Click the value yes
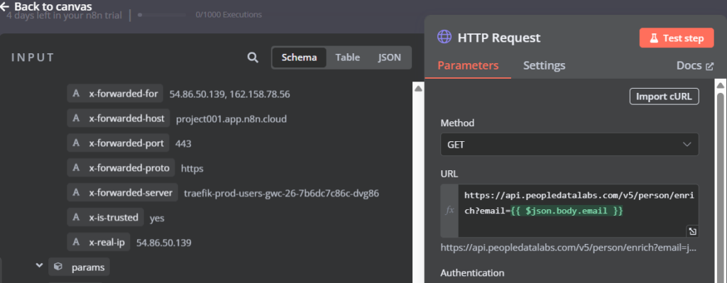Viewport: 727px width, 283px height. (157, 218)
